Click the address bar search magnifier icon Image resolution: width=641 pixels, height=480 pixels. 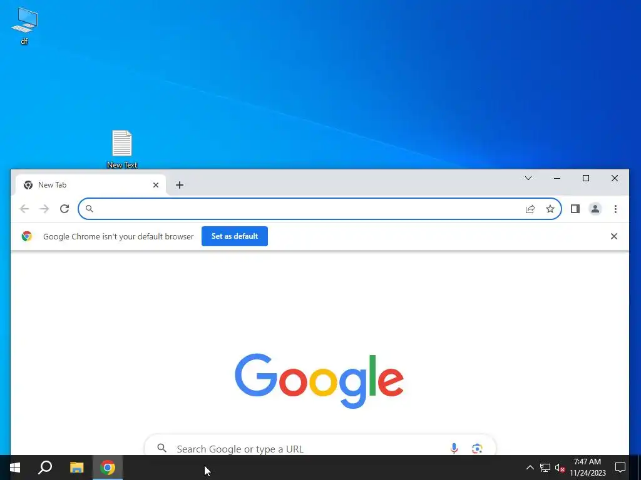[x=89, y=209]
